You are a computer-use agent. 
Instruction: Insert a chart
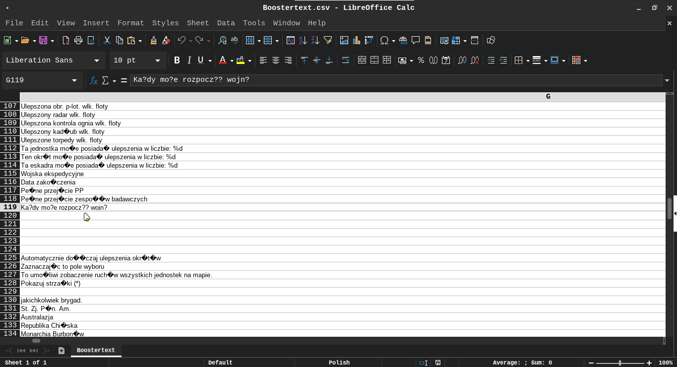357,41
